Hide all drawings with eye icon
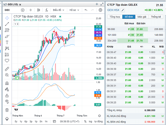This screenshot has height=125, width=168. tap(7, 101)
